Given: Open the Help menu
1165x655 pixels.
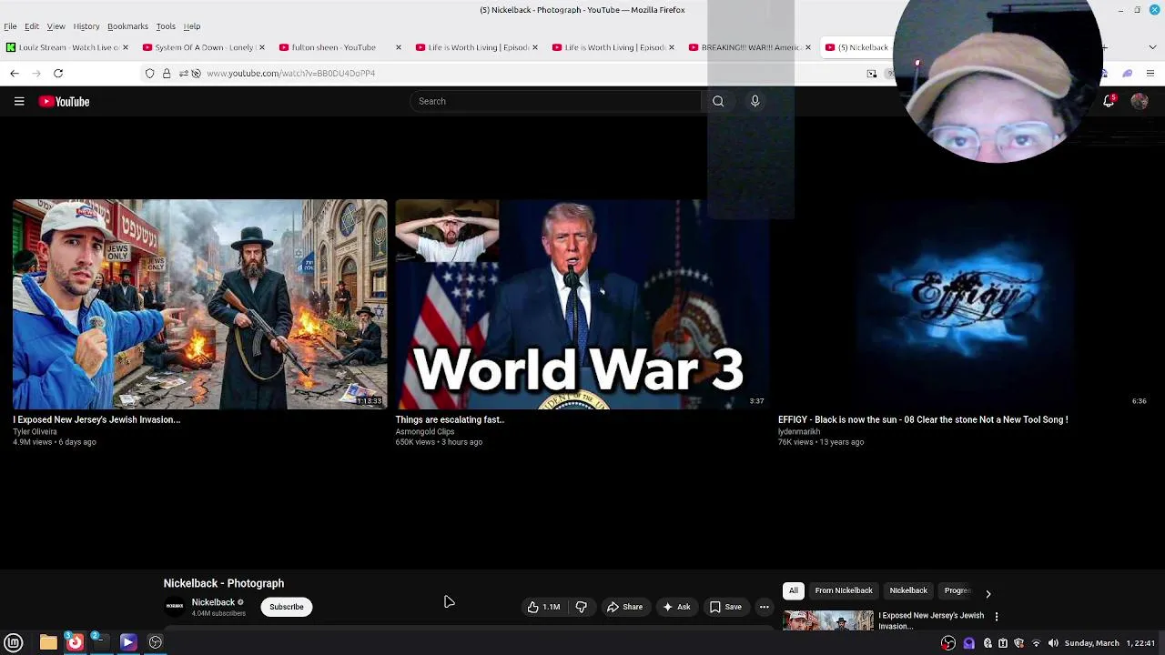Looking at the screenshot, I should [x=192, y=26].
